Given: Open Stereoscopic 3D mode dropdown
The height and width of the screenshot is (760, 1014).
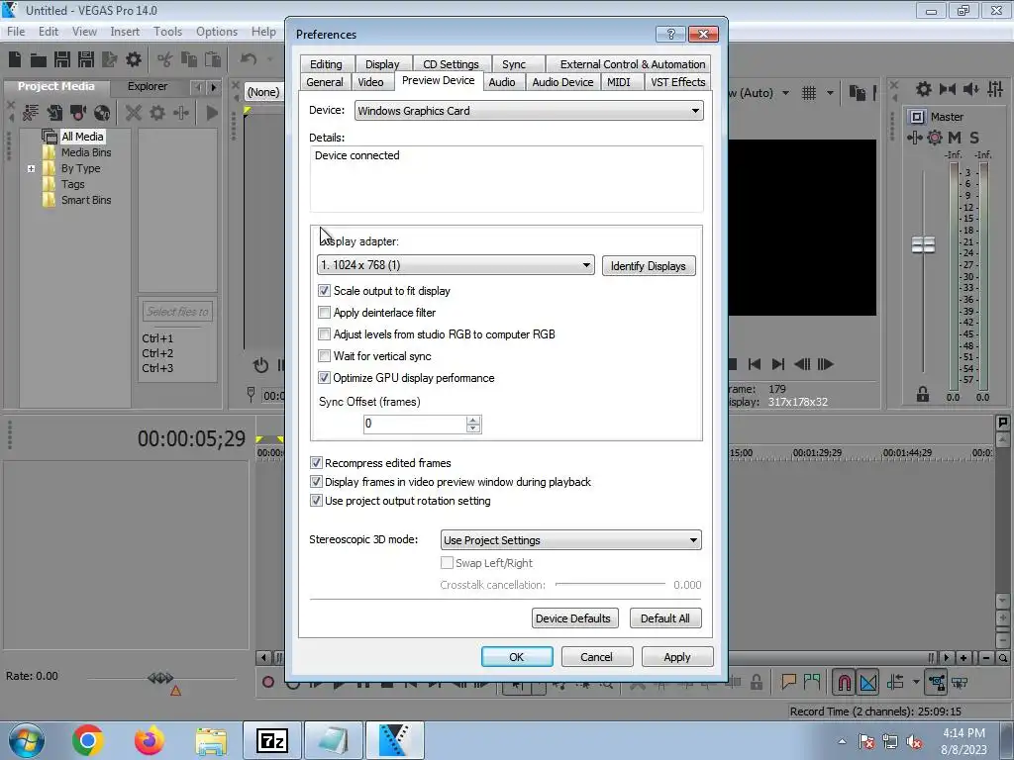Looking at the screenshot, I should point(570,540).
